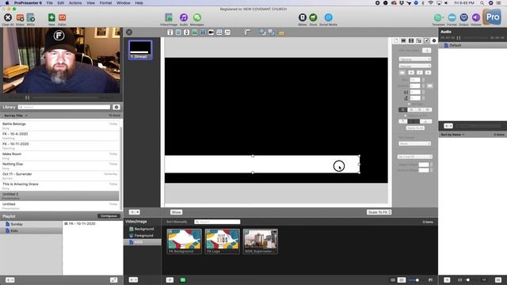Viewport: 507px width, 285px height.
Task: Click the Slides clear icon
Action: pos(20,17)
